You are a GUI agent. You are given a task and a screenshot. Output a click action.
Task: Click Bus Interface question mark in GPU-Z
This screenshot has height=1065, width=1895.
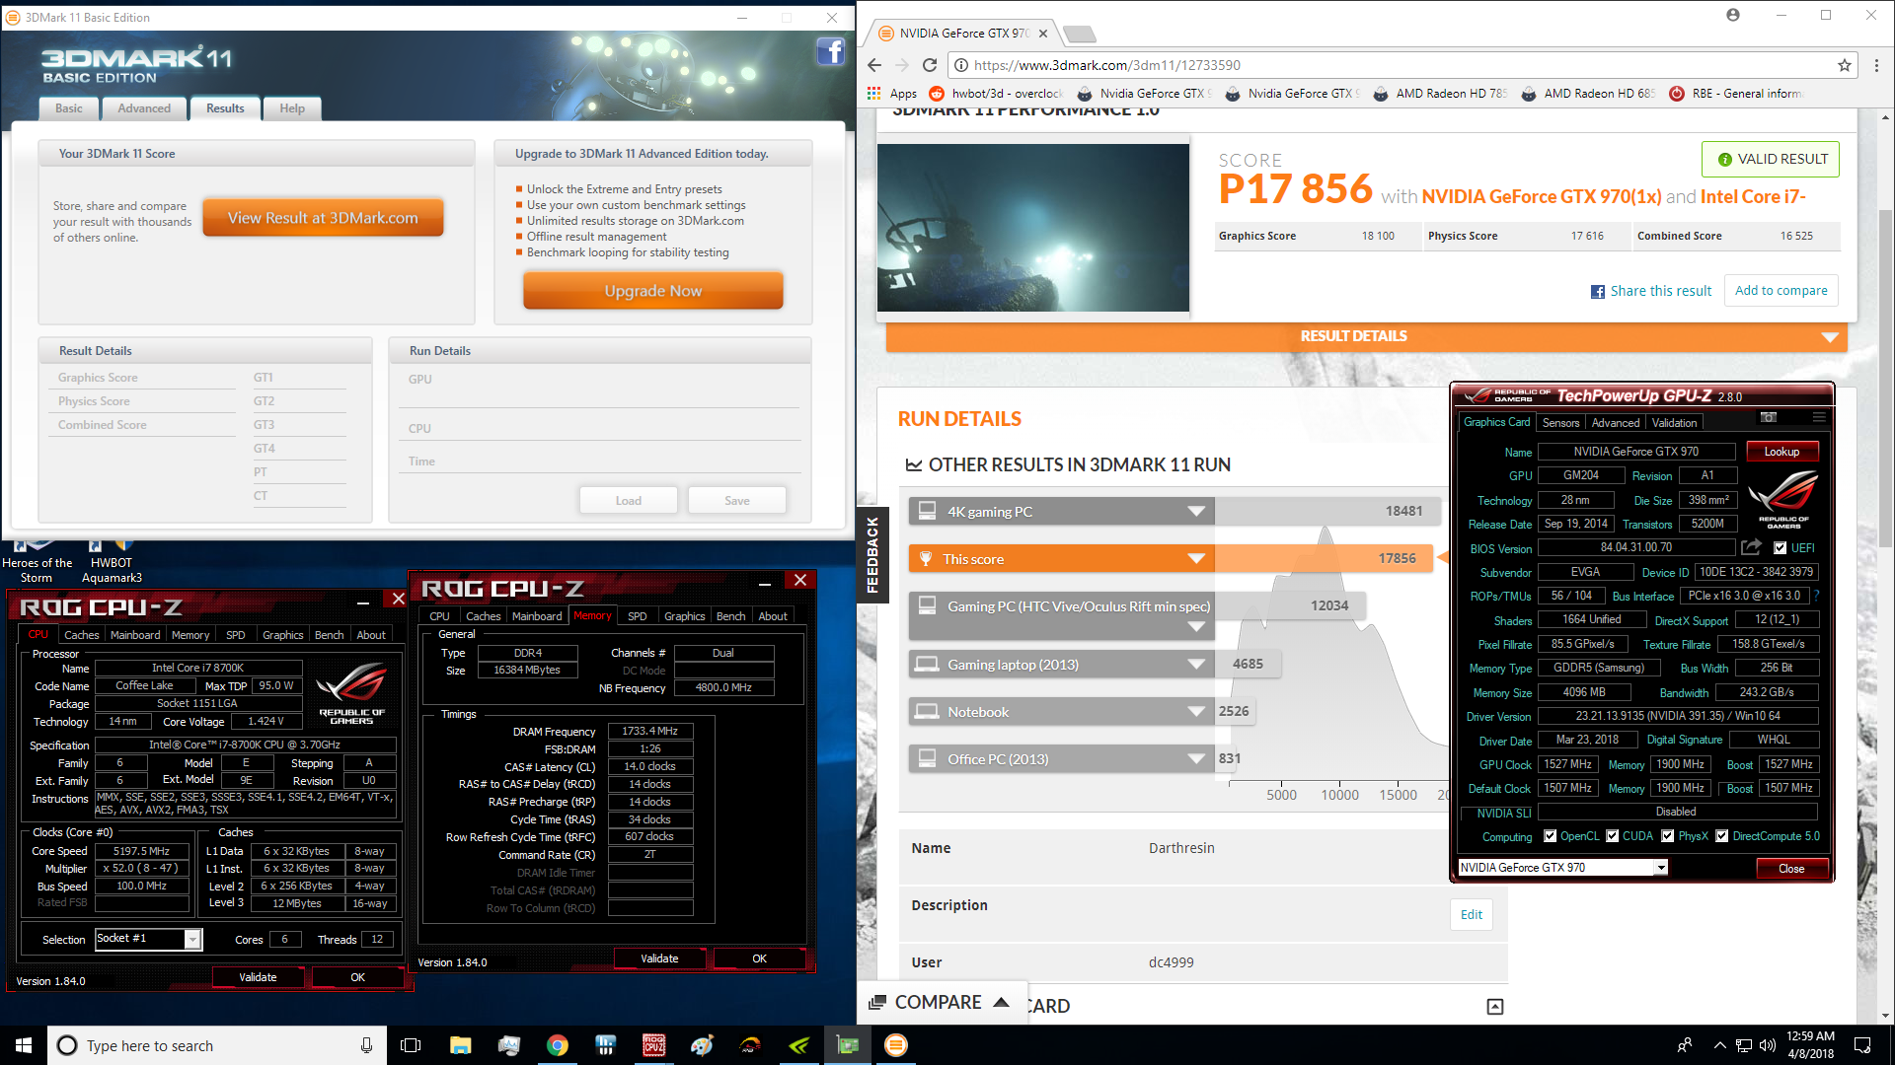pyautogui.click(x=1816, y=596)
